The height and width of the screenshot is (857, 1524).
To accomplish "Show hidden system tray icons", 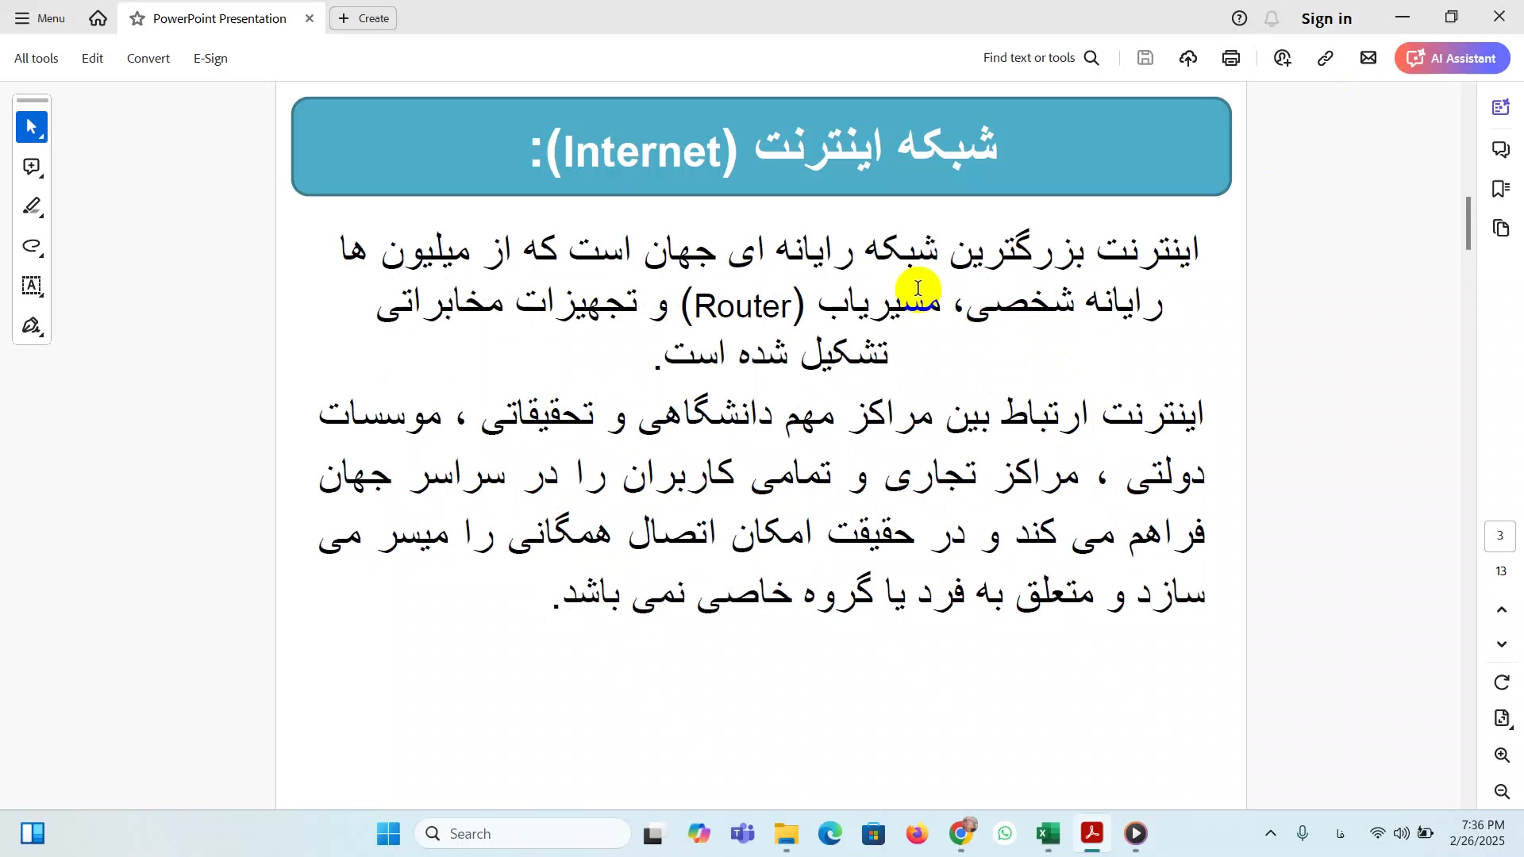I will coord(1270,833).
